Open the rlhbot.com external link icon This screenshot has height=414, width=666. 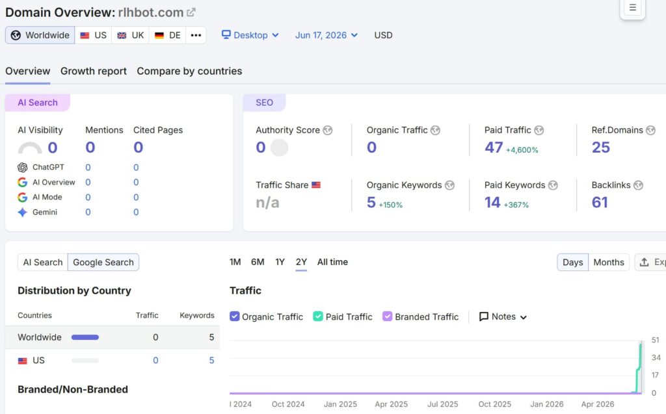pos(191,12)
